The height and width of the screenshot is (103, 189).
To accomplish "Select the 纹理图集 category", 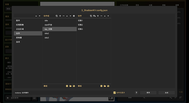I will click(28, 25).
